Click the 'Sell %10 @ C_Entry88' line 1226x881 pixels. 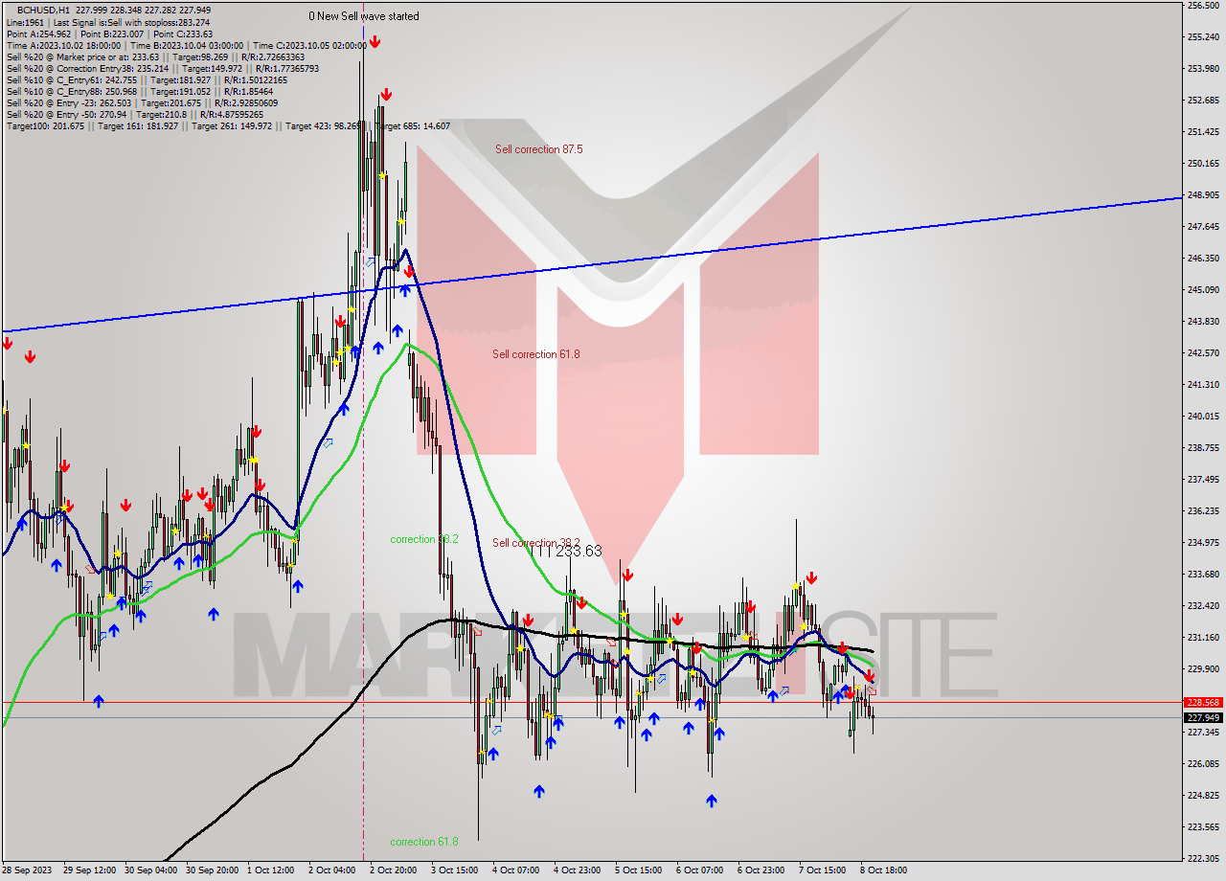[x=139, y=91]
